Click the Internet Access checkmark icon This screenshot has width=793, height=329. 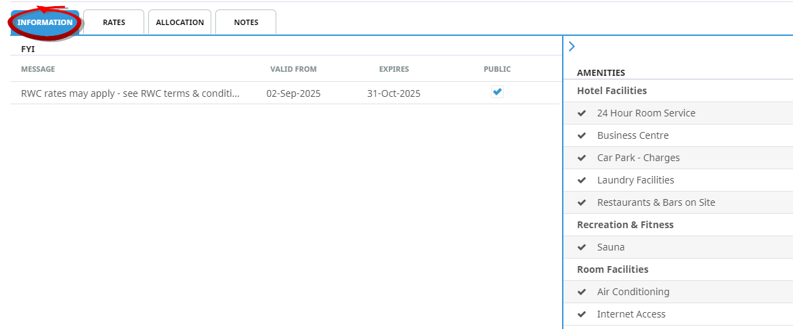582,314
